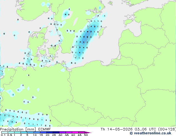Click the '25' legend scale value
Image resolution: width=176 pixels, height=136 pixels.
54,135
